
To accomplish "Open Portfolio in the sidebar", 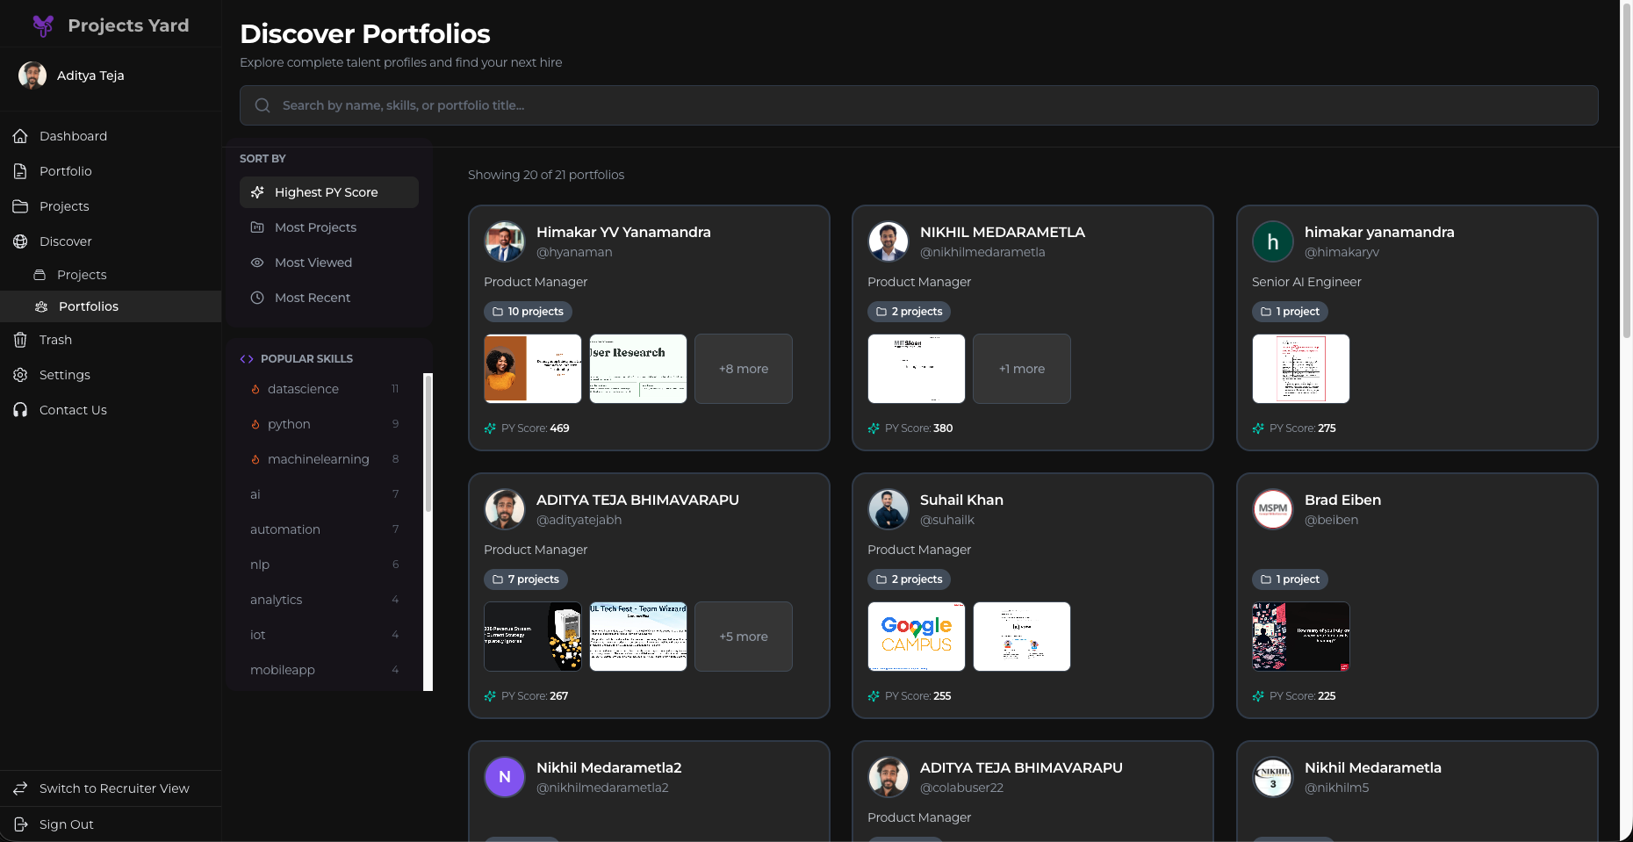I will click(111, 171).
